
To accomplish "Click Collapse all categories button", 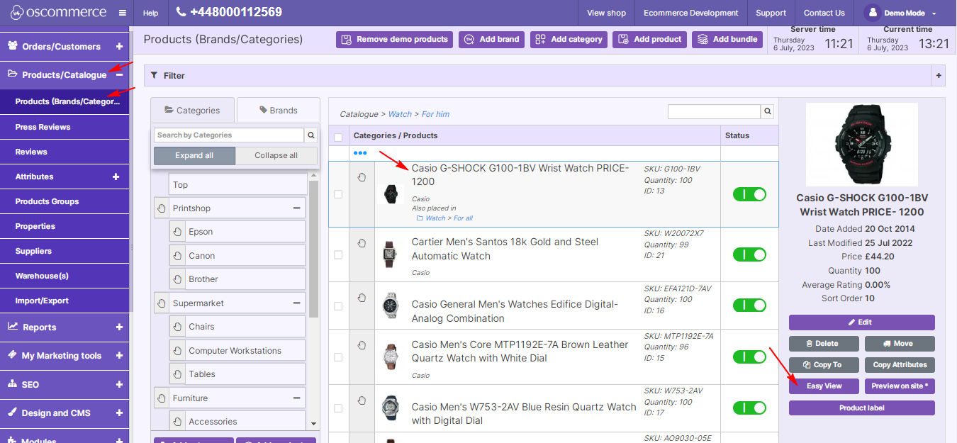I will (x=276, y=156).
